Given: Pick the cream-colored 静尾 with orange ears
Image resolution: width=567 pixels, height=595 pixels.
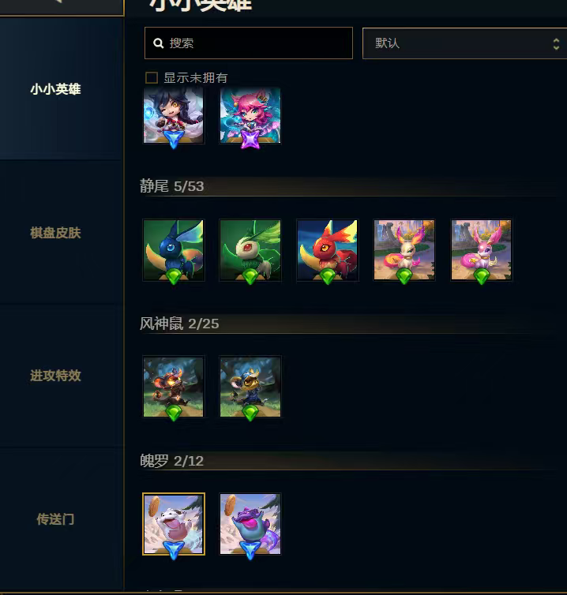Looking at the screenshot, I should (404, 250).
